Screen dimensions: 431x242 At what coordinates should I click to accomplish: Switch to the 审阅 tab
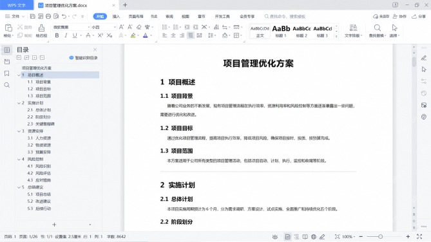coord(169,17)
